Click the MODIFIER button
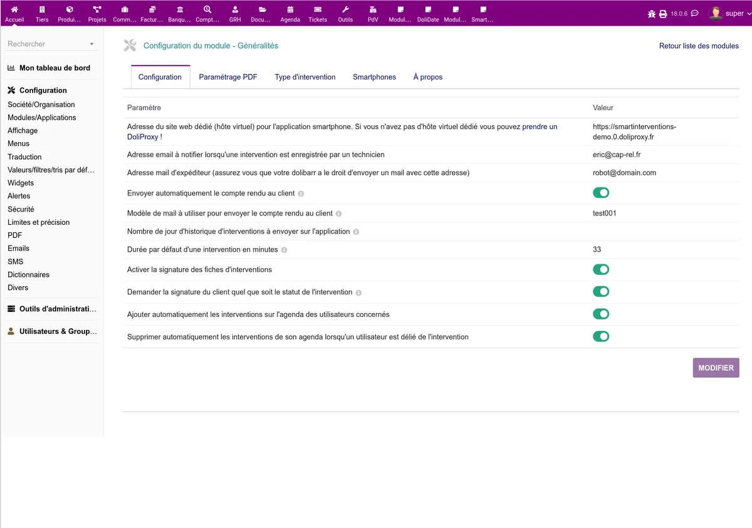Image resolution: width=752 pixels, height=528 pixels. [716, 368]
